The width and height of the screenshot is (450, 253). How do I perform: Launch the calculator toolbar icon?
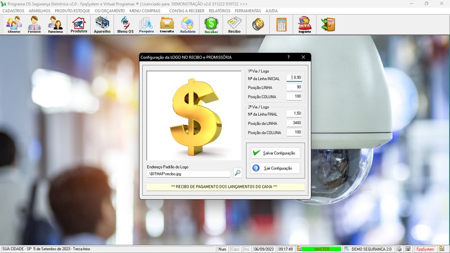point(281,25)
